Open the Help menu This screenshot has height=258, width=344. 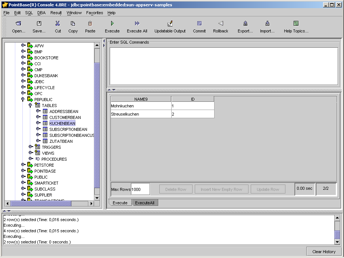click(x=112, y=13)
